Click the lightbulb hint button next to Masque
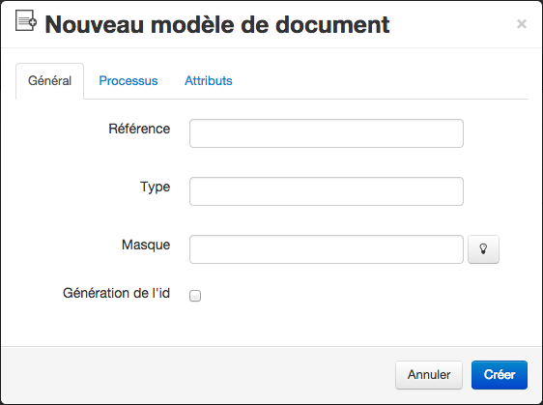Screen dimensions: 543x405 (x=483, y=249)
